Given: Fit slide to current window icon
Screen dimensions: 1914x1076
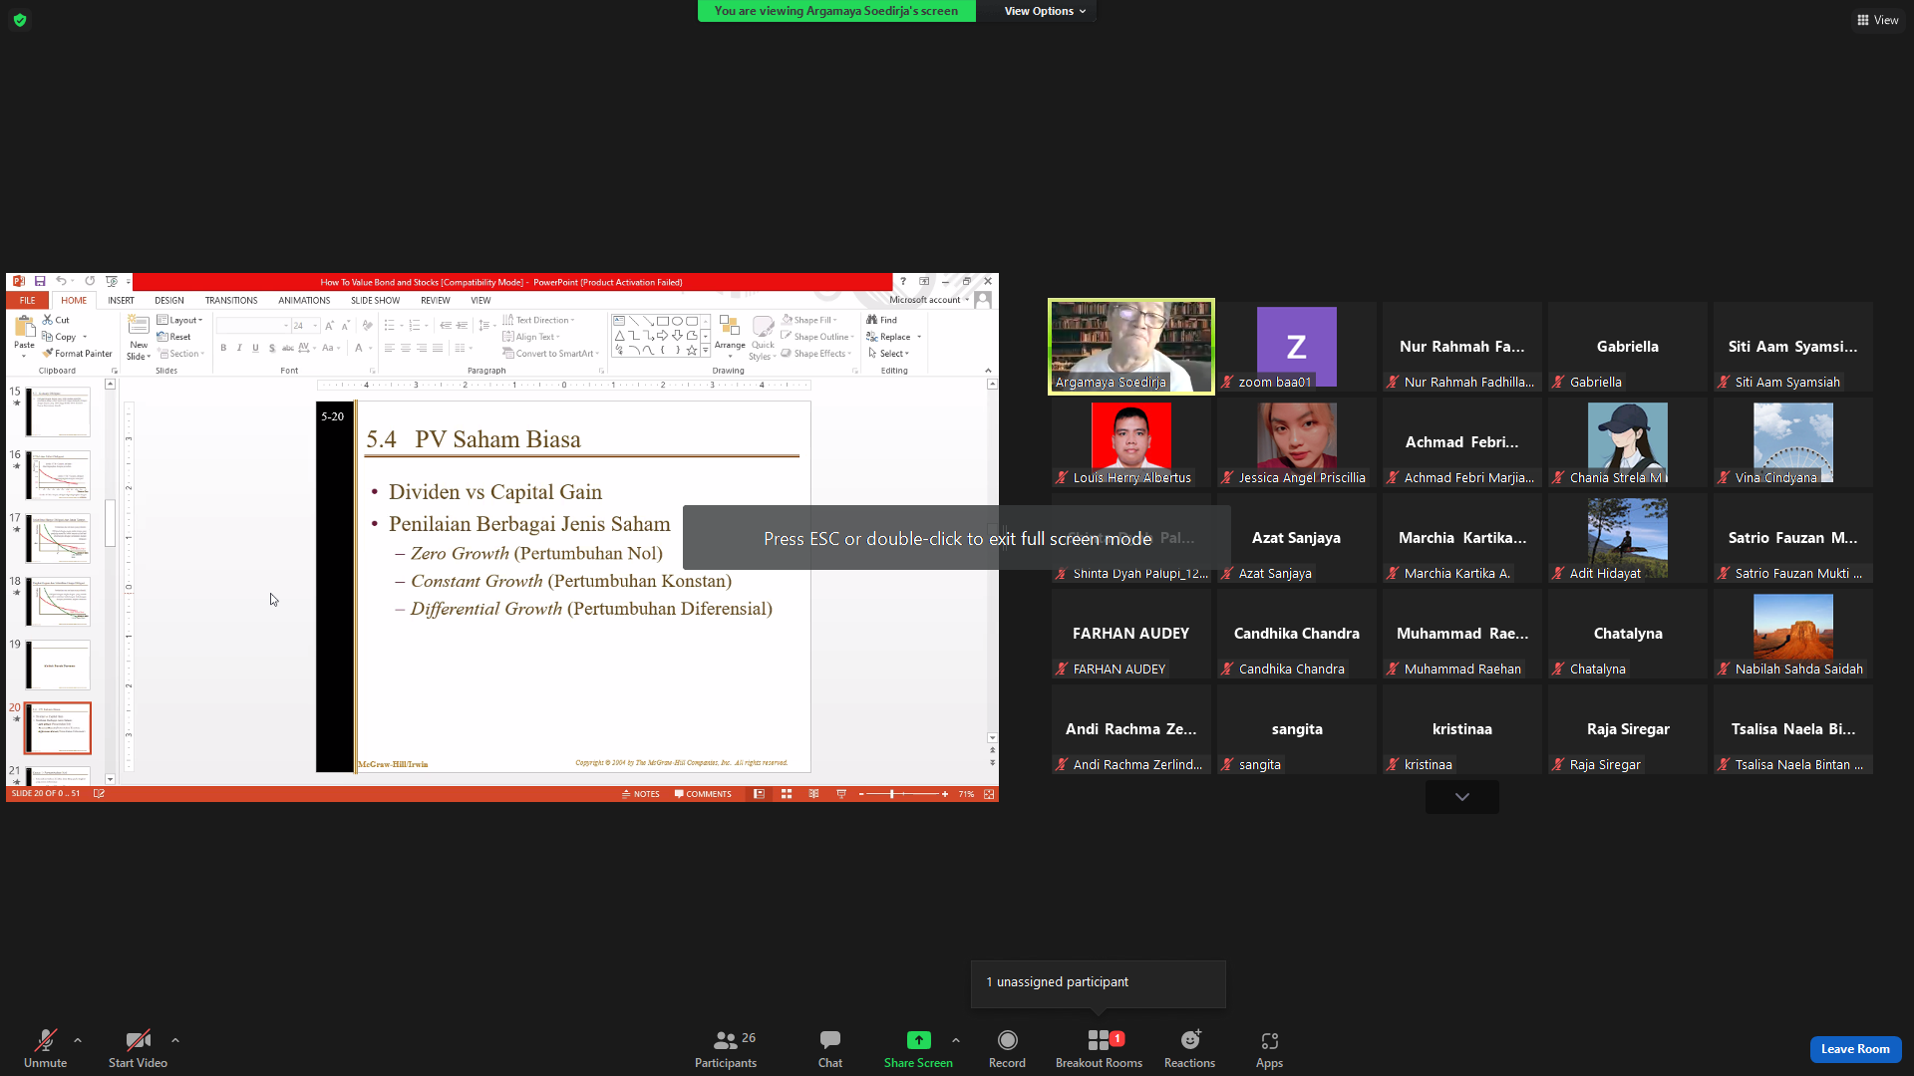Looking at the screenshot, I should click(989, 794).
